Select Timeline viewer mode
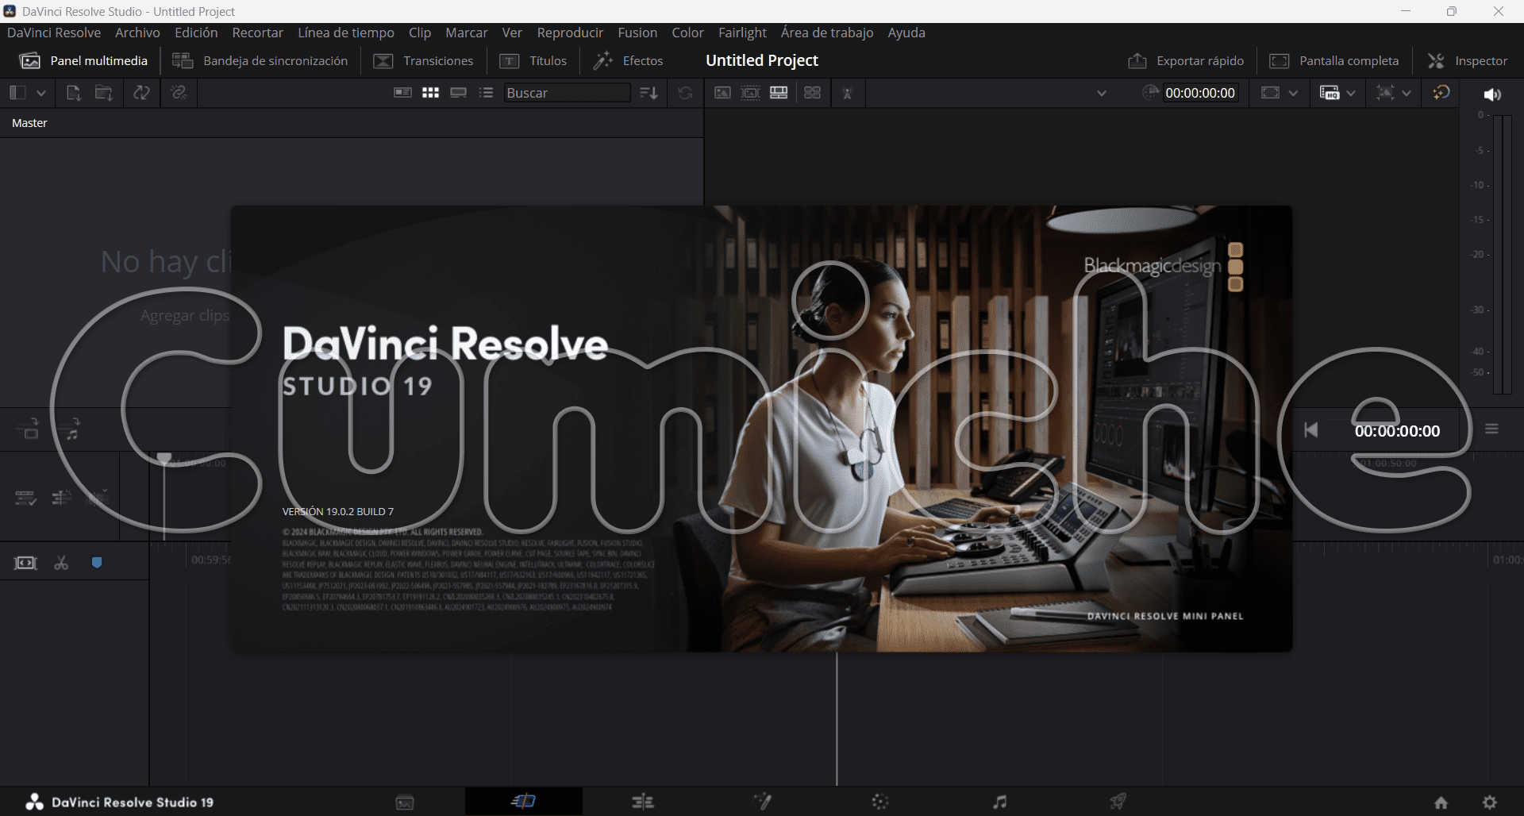1524x816 pixels. coord(779,93)
